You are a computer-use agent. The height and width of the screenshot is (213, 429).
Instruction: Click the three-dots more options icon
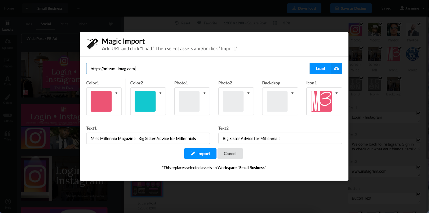point(79,8)
